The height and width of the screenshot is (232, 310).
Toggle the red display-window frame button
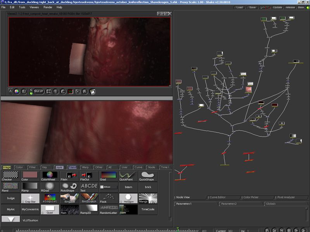click(71, 92)
